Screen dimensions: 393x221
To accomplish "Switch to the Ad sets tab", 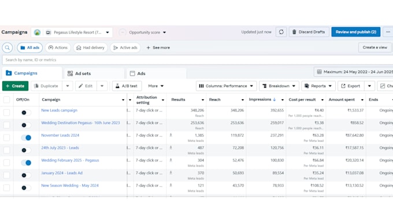I will coord(94,73).
